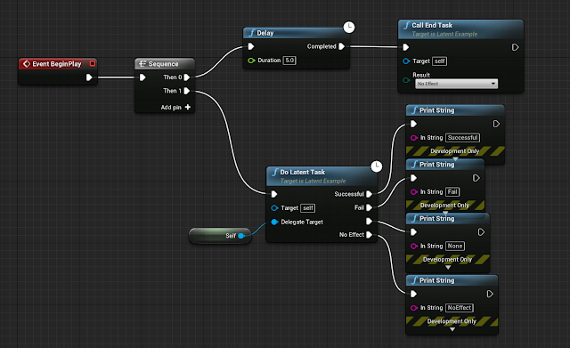Image resolution: width=570 pixels, height=348 pixels.
Task: Click the Target self pin on Do Latent Task
Action: (x=275, y=208)
